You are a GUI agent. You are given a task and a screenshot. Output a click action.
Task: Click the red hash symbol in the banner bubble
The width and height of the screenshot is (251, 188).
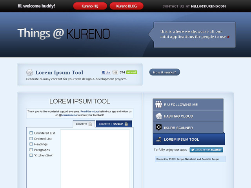coord(228,37)
